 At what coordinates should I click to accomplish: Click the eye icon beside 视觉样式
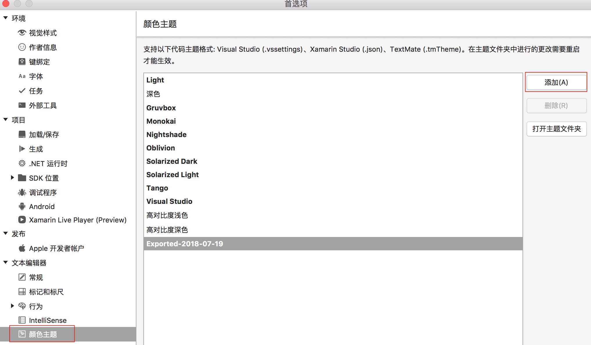click(x=22, y=33)
